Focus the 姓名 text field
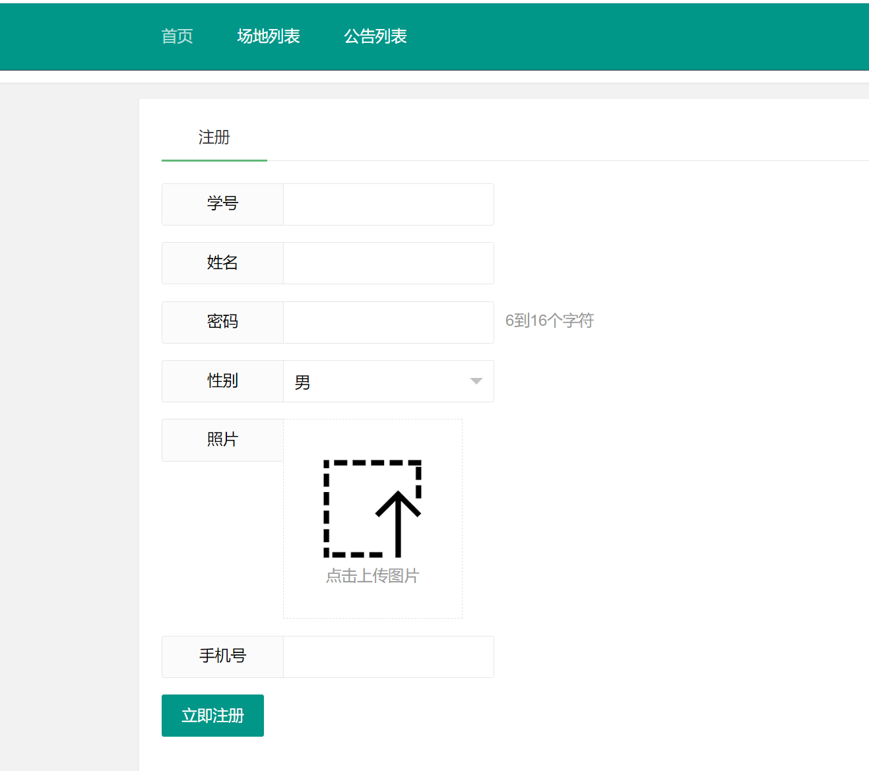 (389, 262)
